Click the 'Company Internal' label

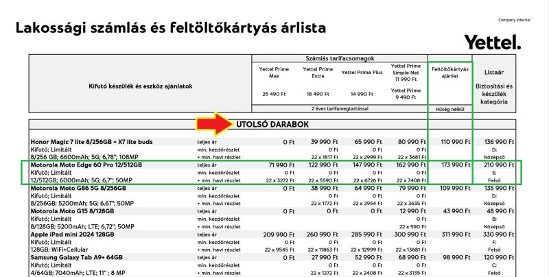click(514, 20)
